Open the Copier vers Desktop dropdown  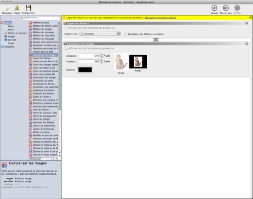[100, 34]
